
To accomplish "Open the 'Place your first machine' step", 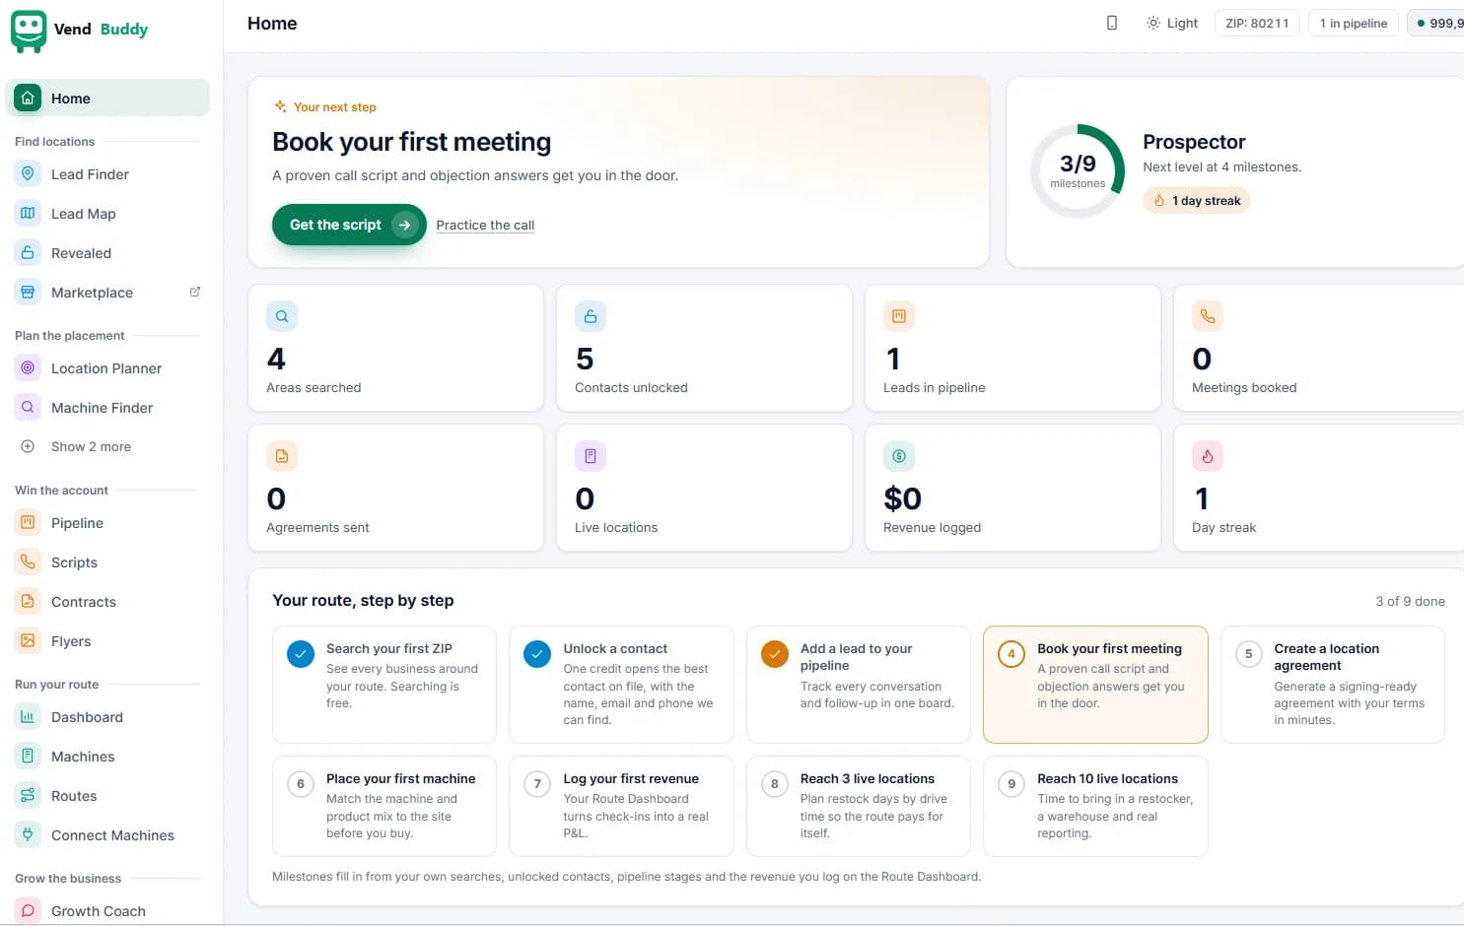I will 384,806.
